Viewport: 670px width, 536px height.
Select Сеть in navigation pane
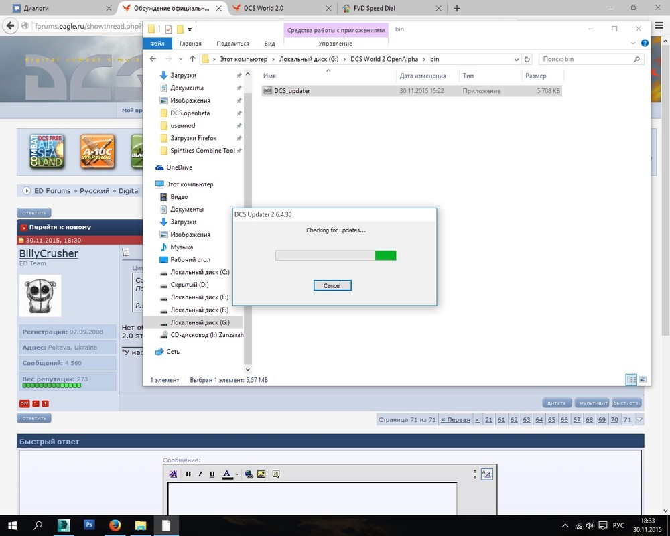pos(173,351)
